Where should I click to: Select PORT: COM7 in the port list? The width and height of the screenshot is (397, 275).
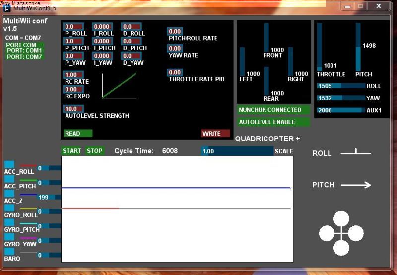[x=24, y=57]
